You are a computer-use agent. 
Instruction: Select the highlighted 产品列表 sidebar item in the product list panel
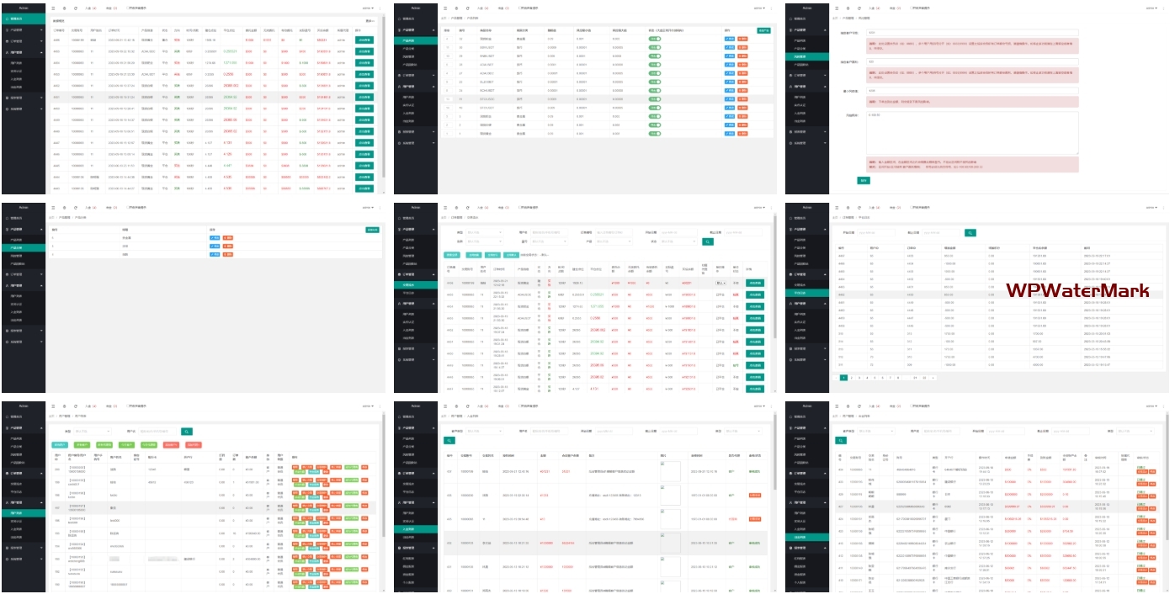click(408, 40)
